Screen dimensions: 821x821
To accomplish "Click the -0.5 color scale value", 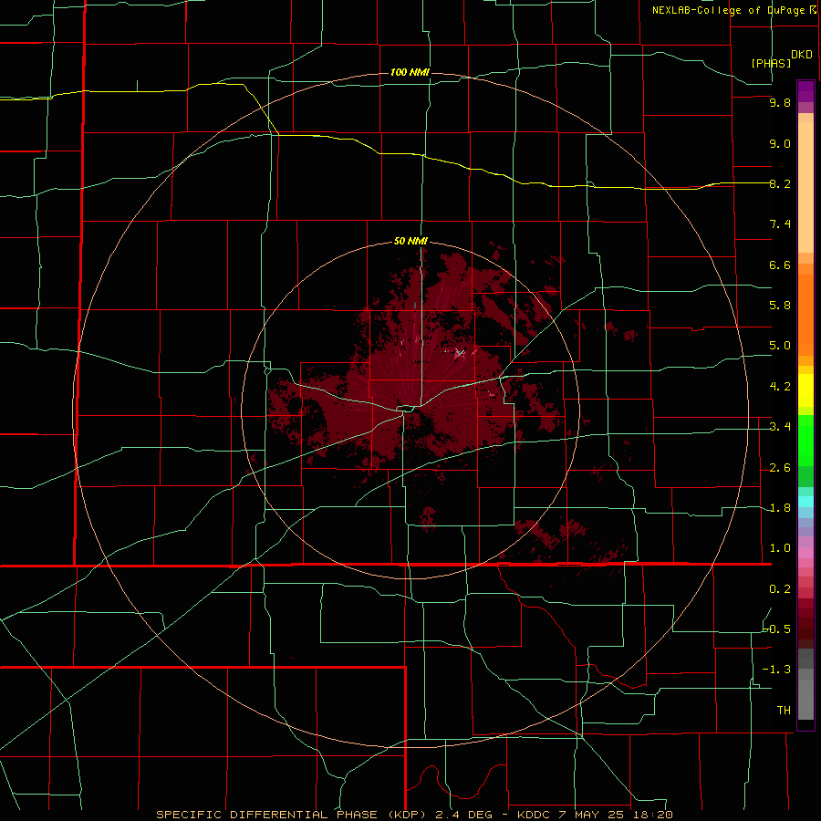I will (776, 629).
